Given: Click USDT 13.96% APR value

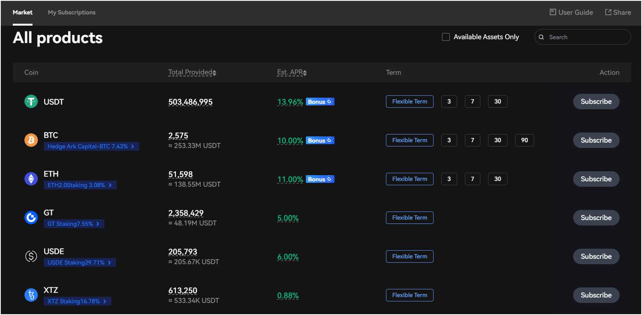Looking at the screenshot, I should pyautogui.click(x=290, y=102).
